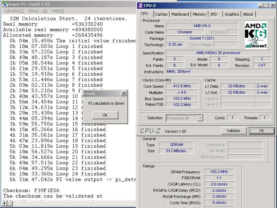Click the FSB:DRAM ratio value 1:1
Viewport: 277px width, 208px height.
coord(219,178)
